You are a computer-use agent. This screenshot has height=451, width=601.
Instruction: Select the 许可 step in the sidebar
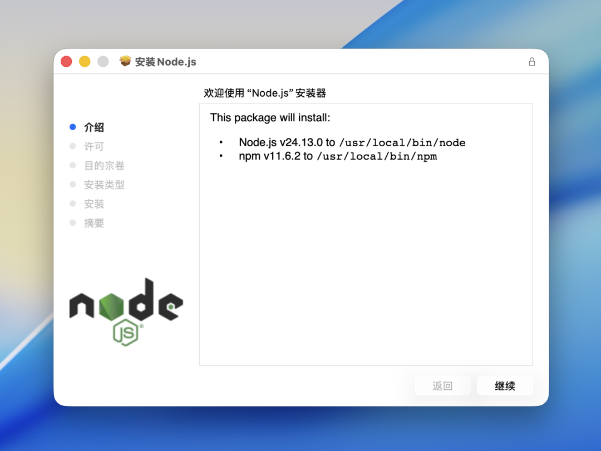tap(93, 146)
